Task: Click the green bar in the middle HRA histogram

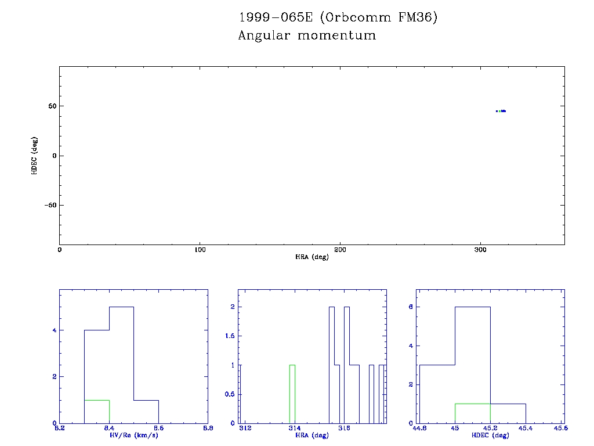Action: tap(292, 394)
